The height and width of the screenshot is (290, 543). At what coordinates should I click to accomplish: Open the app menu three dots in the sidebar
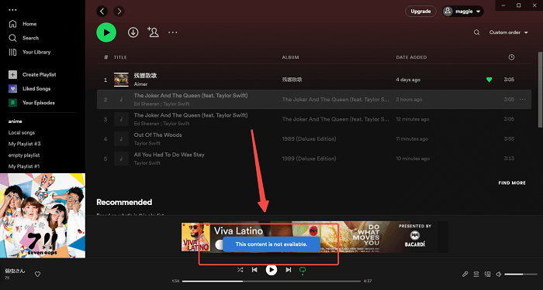(13, 10)
